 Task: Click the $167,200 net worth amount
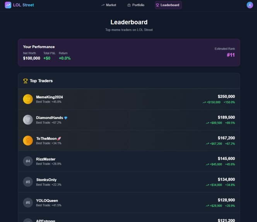point(226,138)
